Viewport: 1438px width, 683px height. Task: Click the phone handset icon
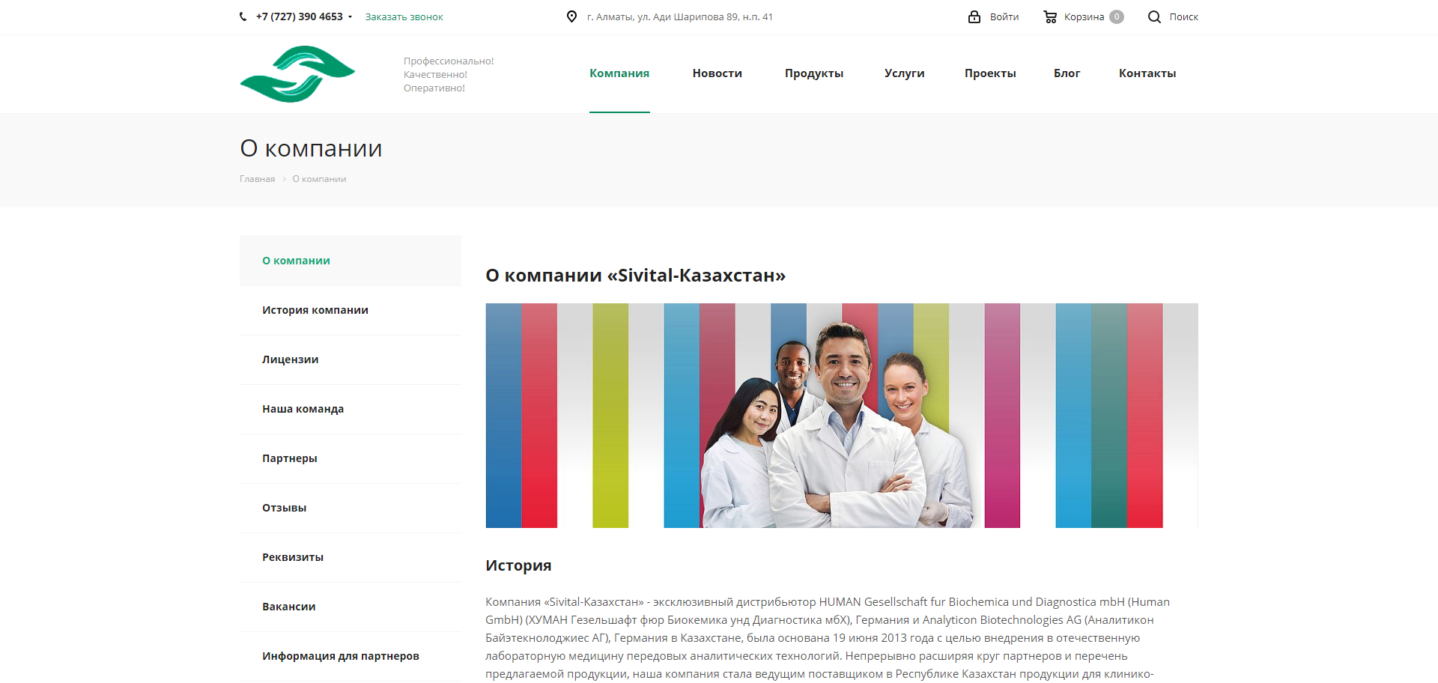click(243, 16)
